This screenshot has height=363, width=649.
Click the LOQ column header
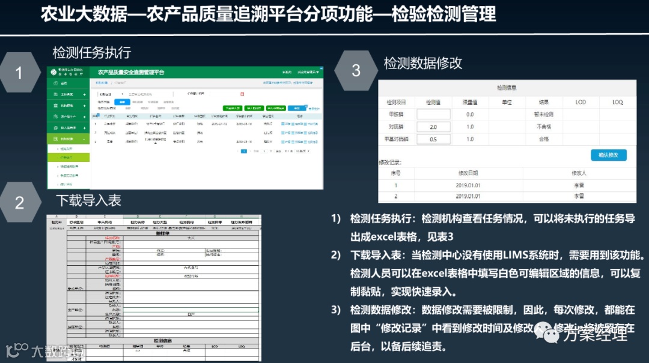pyautogui.click(x=618, y=102)
